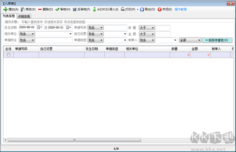Click the 1/0 record counter in status bar
Image resolution: width=236 pixels, height=152 pixels.
(x=116, y=149)
